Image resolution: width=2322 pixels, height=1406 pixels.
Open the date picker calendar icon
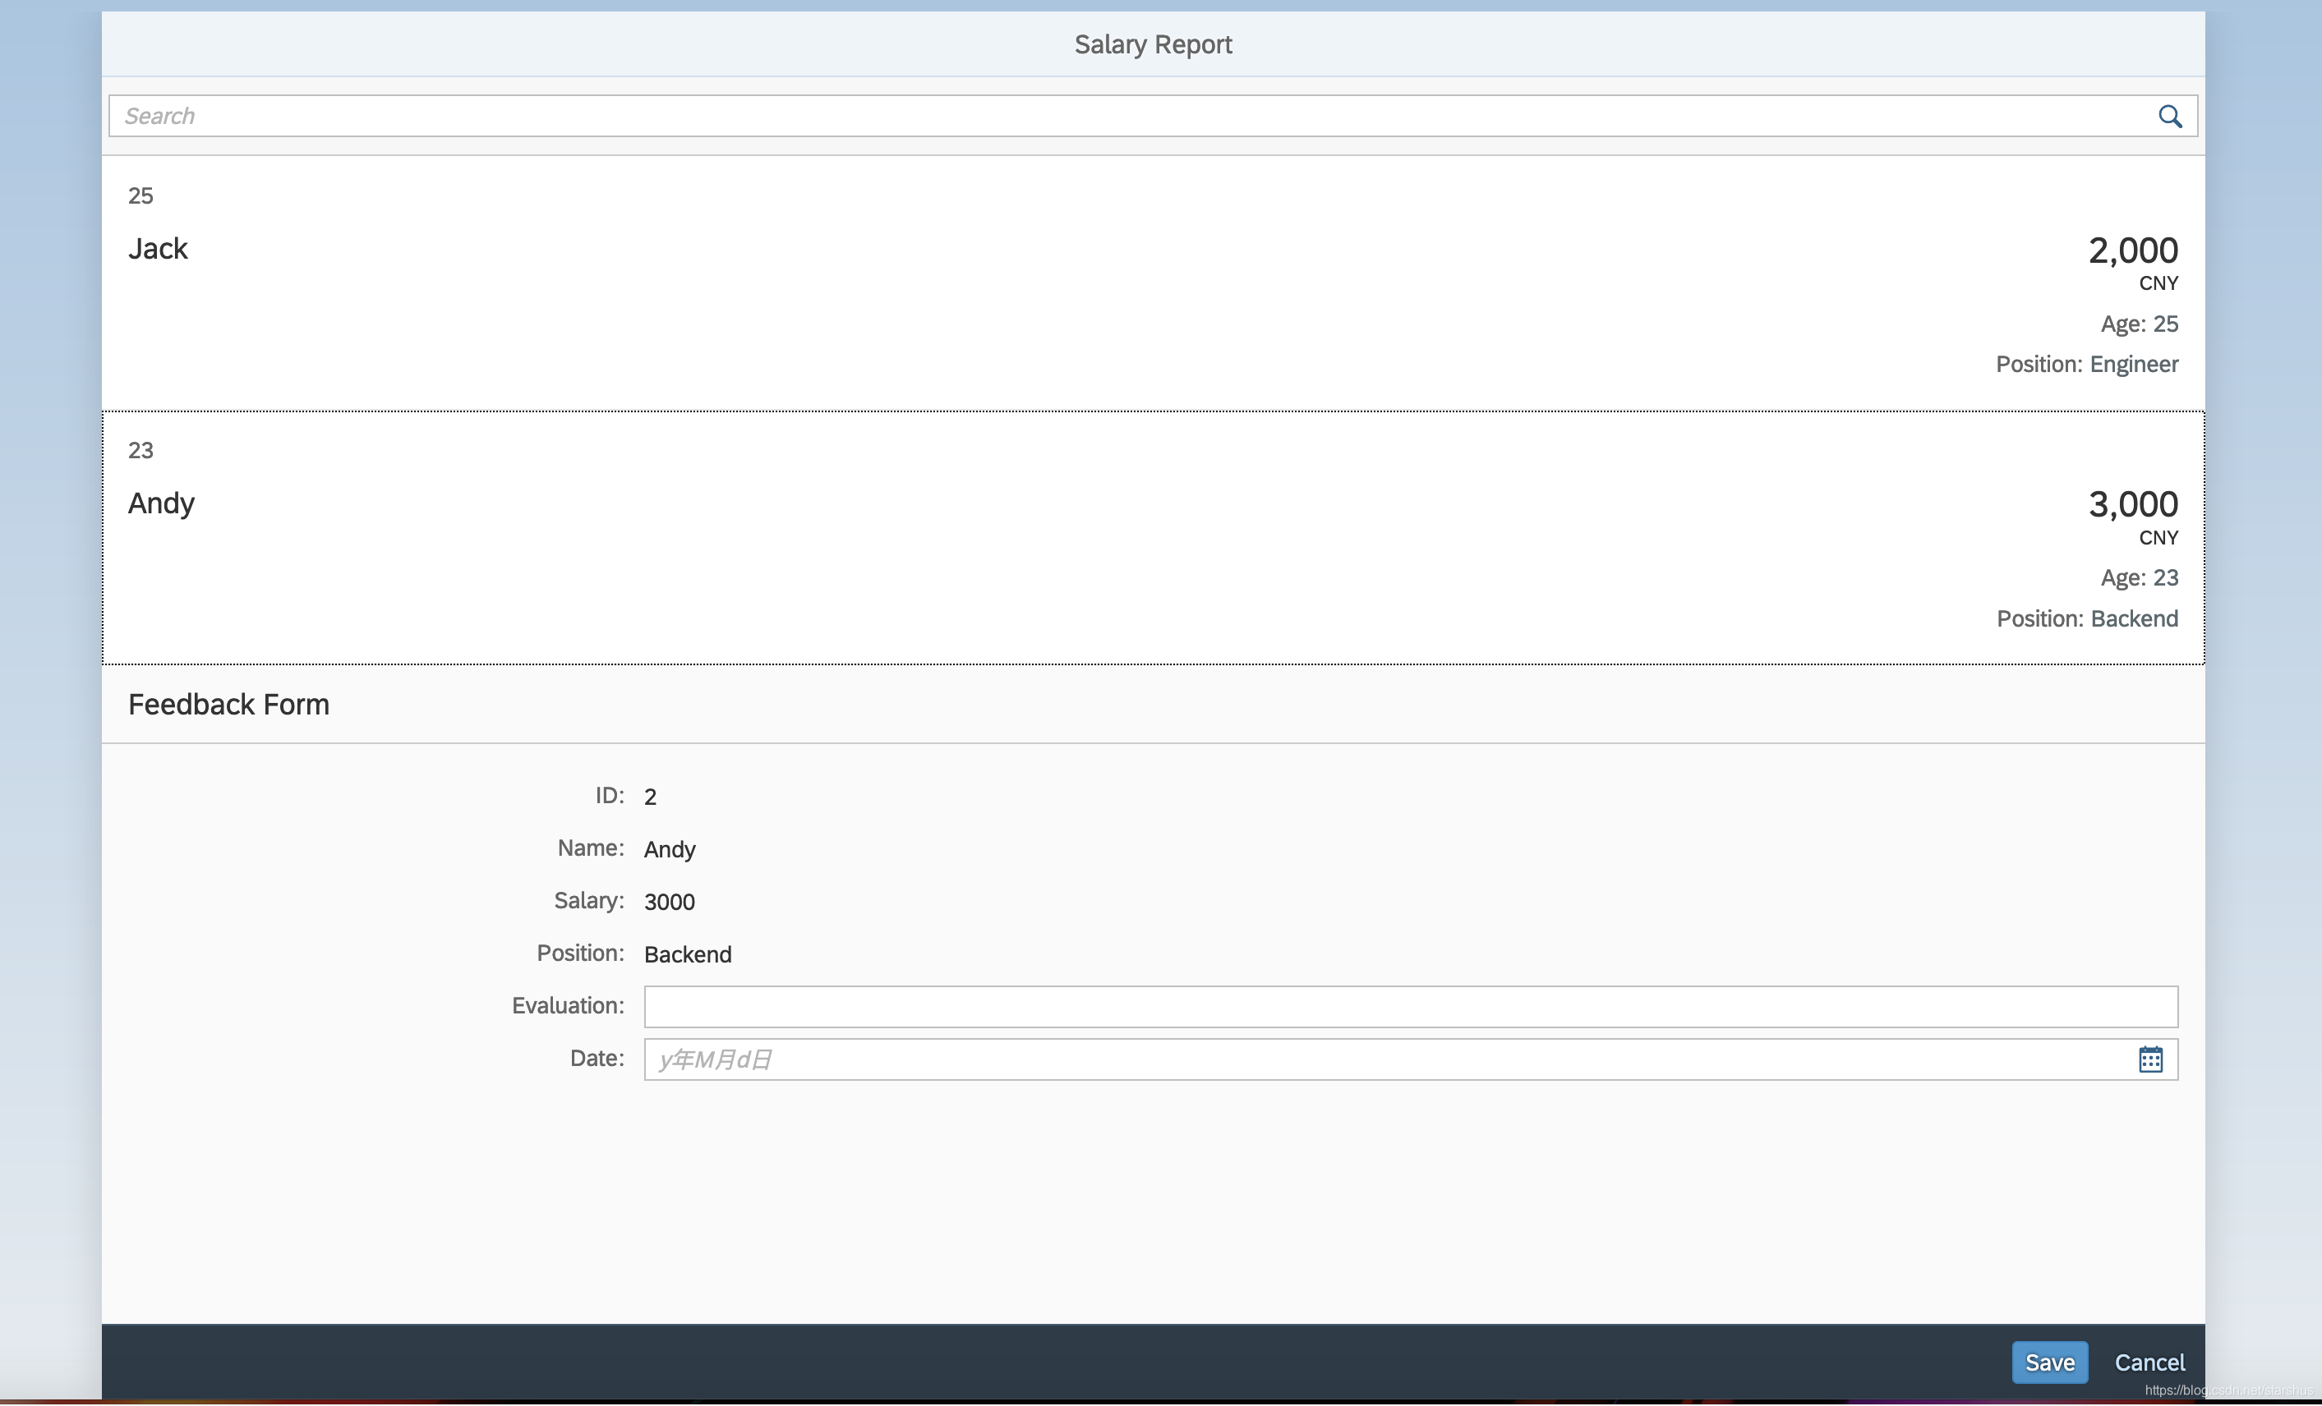(x=2150, y=1059)
